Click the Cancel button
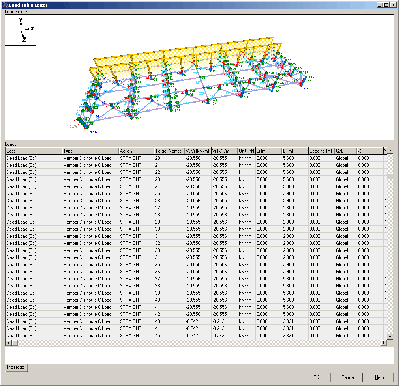399x386 pixels. point(348,377)
